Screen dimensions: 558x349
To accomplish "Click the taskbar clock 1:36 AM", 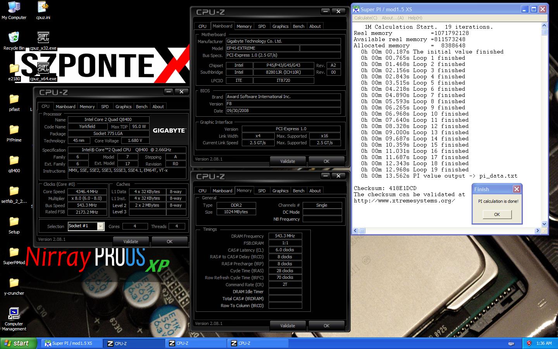I will pos(544,343).
